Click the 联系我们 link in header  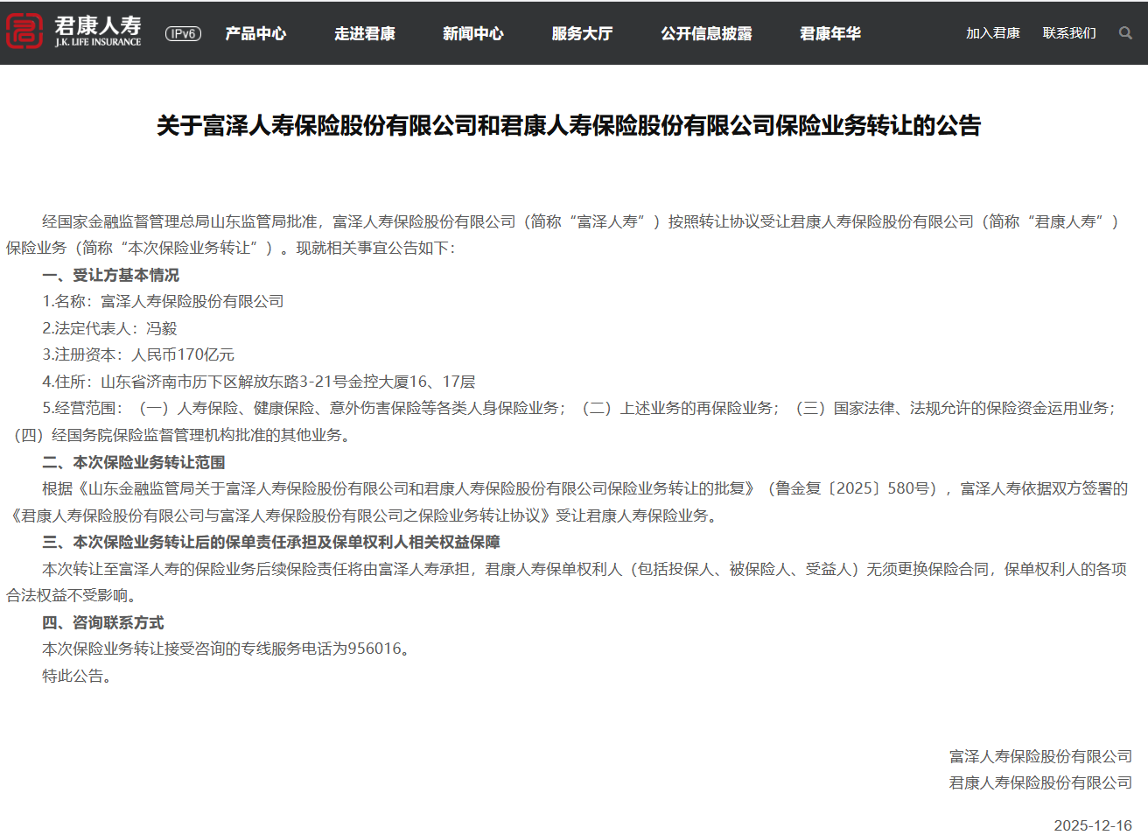click(x=1070, y=33)
